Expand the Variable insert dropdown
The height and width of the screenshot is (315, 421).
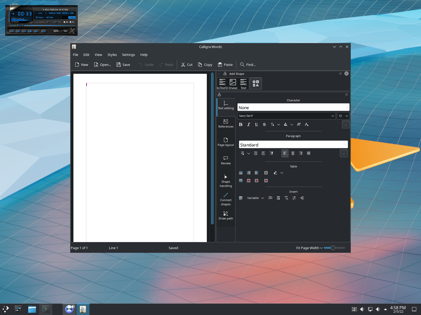click(x=255, y=198)
